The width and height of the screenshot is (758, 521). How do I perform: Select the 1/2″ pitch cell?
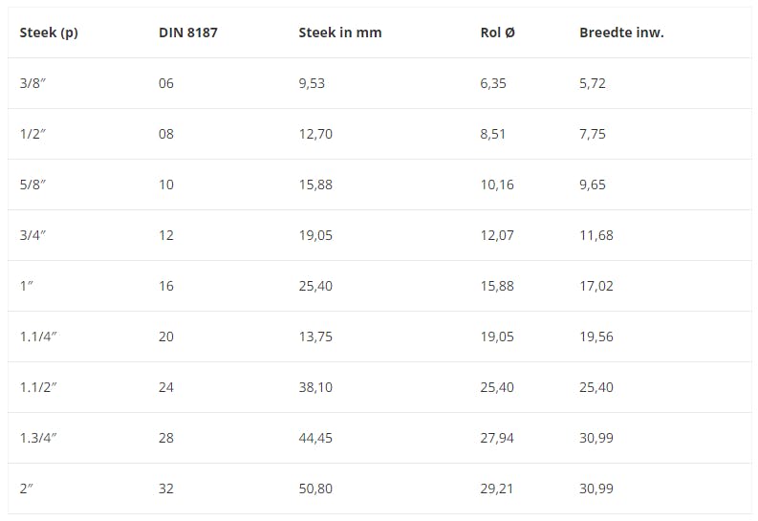coord(32,134)
